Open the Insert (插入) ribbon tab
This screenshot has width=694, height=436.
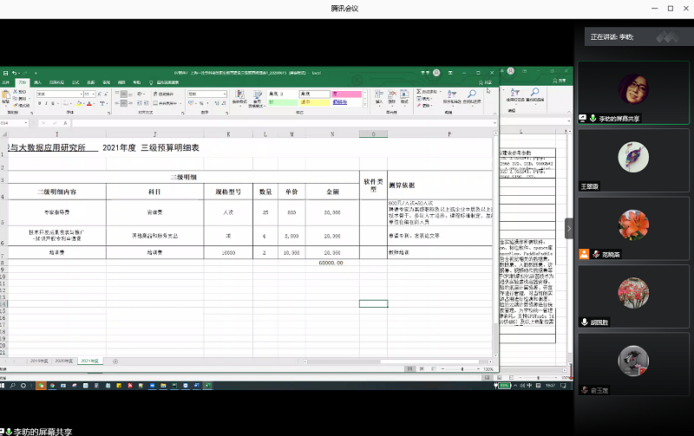[x=39, y=82]
